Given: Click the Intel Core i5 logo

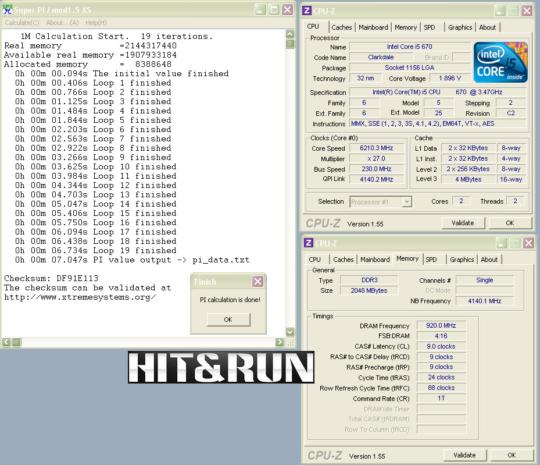Looking at the screenshot, I should point(500,62).
